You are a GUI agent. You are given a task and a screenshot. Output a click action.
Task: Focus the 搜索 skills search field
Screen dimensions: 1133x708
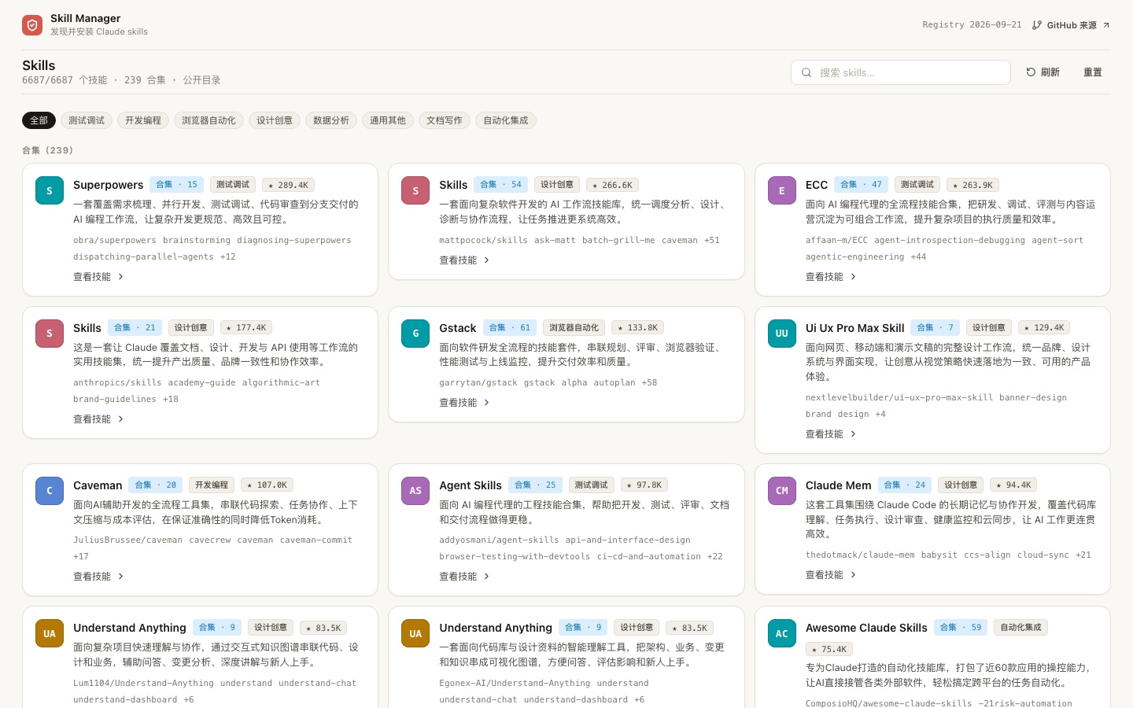pyautogui.click(x=901, y=72)
